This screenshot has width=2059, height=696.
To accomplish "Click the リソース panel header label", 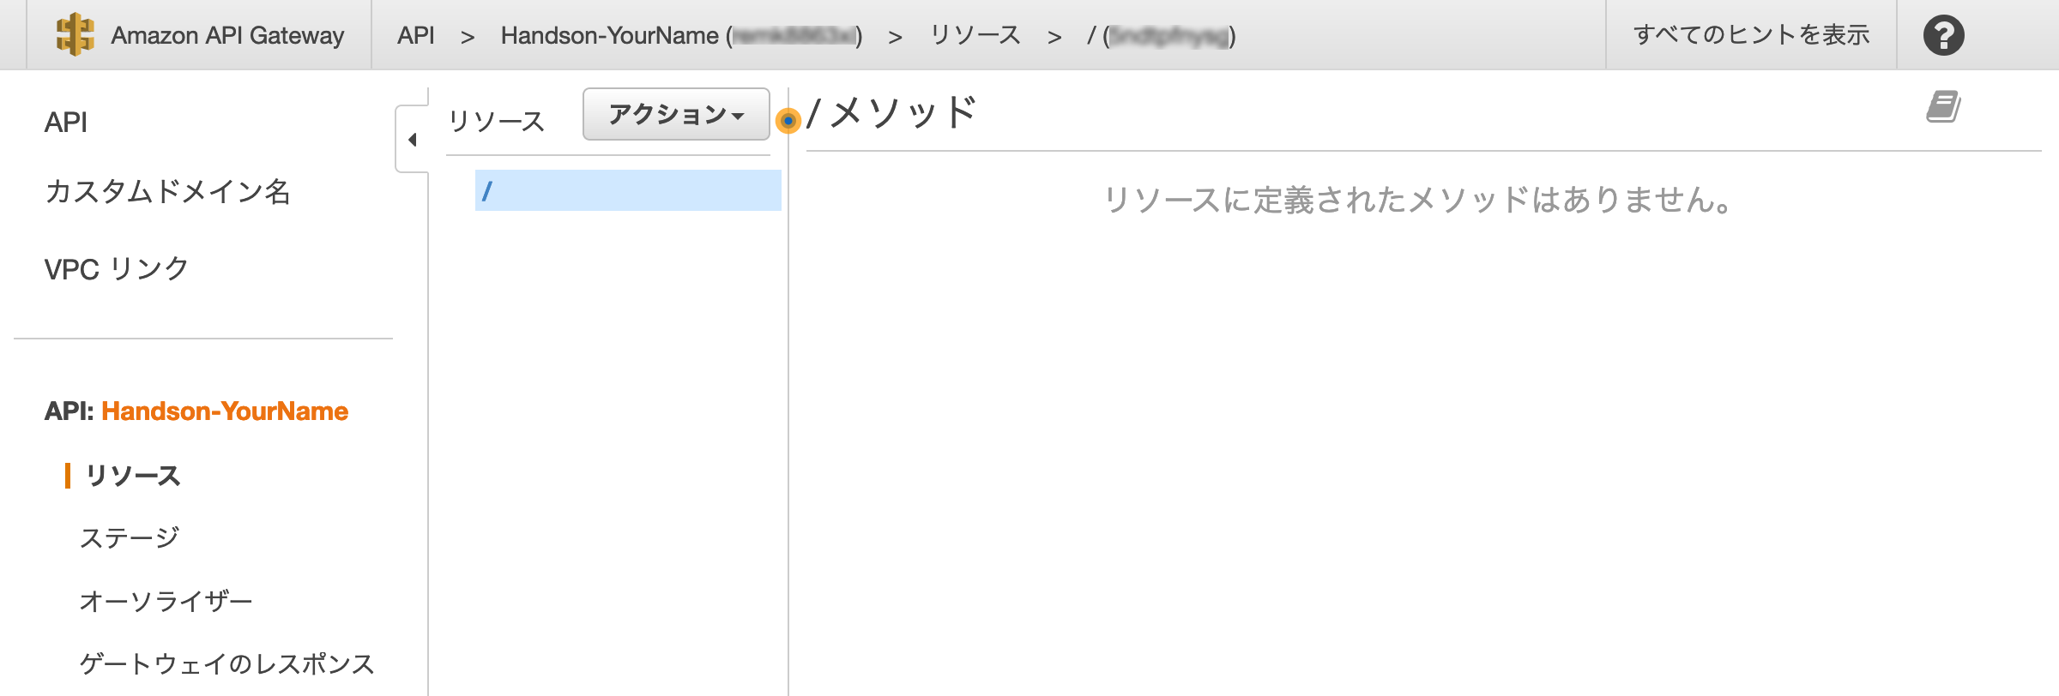I will click(497, 121).
